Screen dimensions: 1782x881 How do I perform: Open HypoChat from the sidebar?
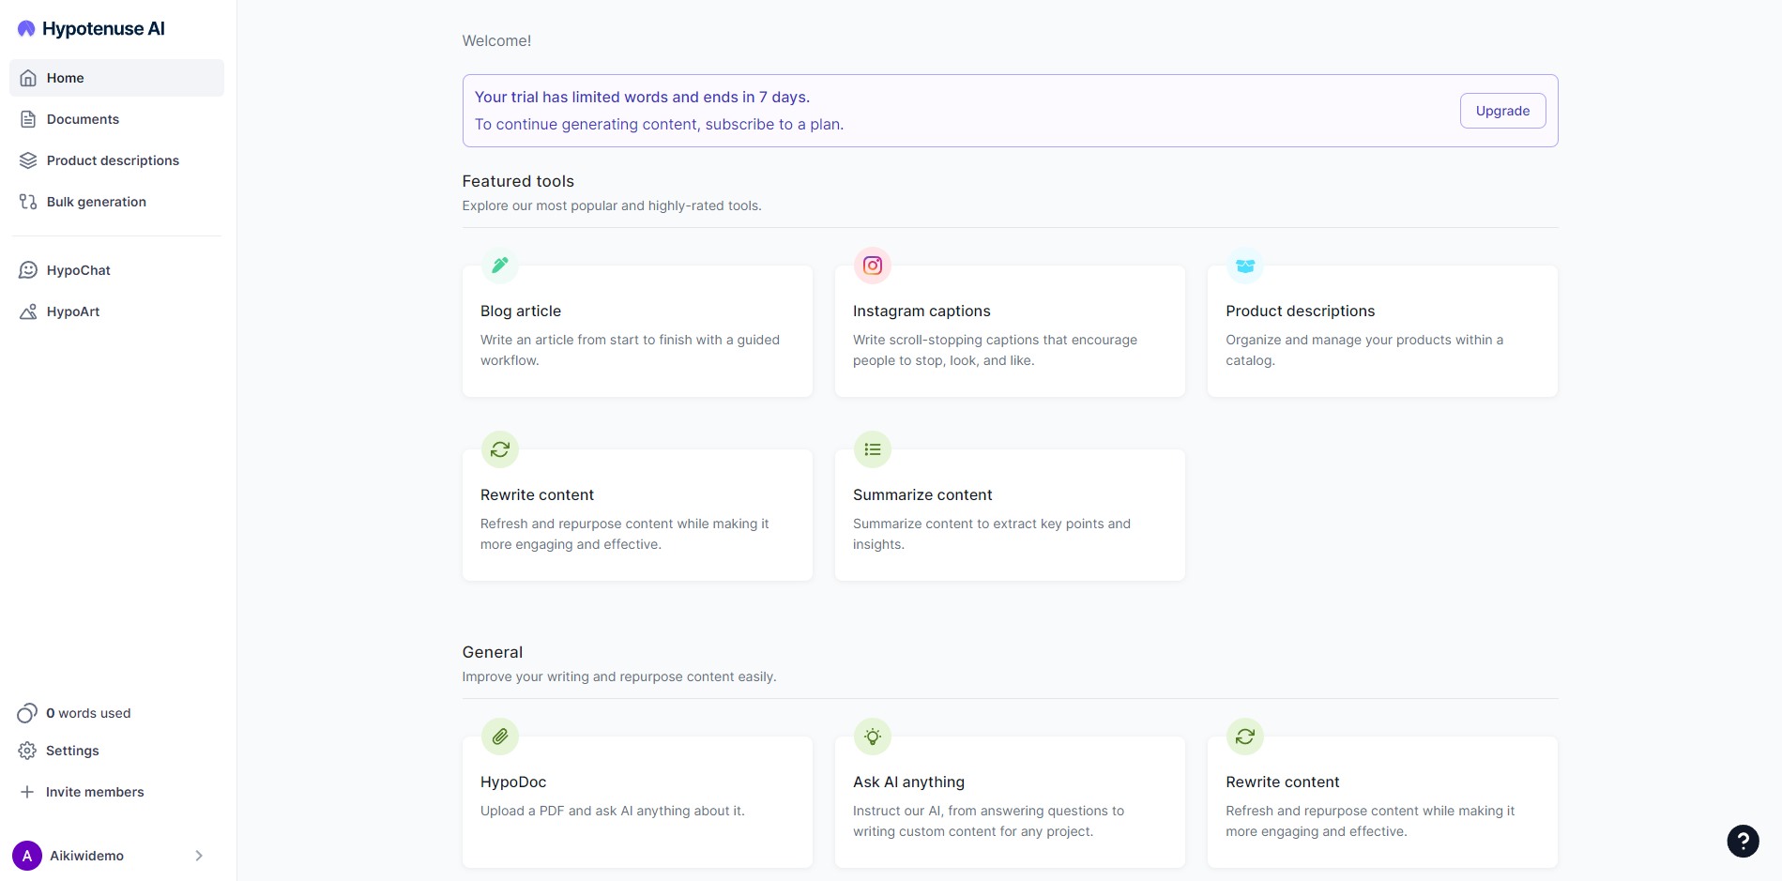116,270
